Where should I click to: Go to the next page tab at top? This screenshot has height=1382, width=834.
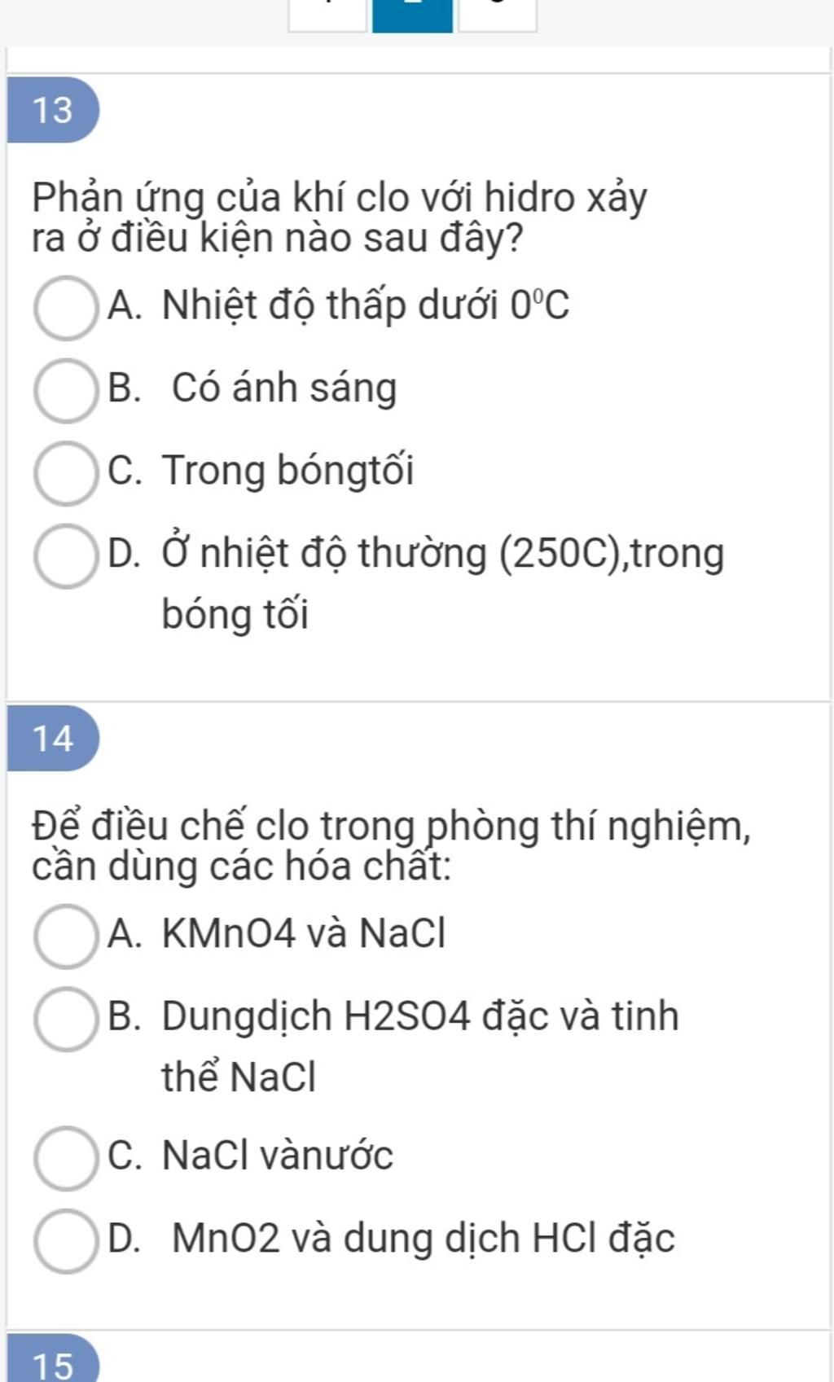pyautogui.click(x=498, y=15)
